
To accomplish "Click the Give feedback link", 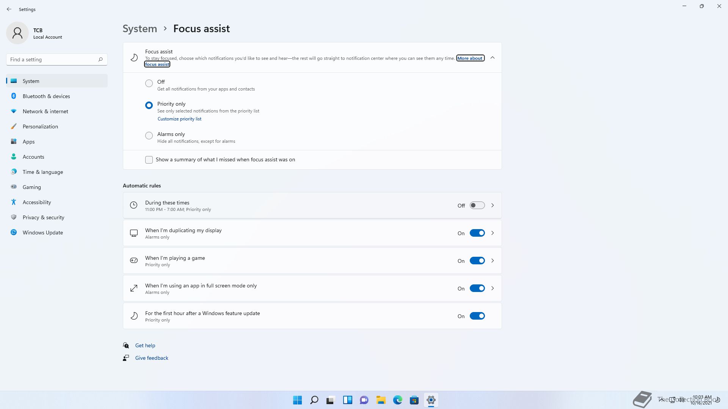I will [152, 358].
